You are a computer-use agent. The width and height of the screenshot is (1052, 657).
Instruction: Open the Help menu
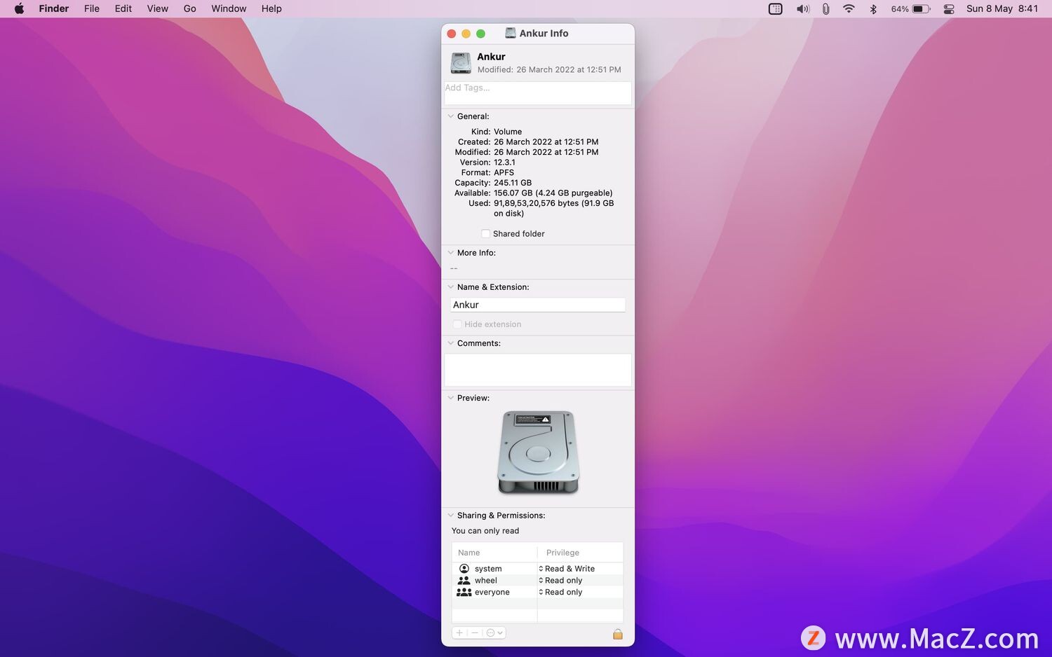pos(271,8)
